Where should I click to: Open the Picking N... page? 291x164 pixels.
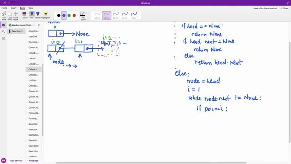(34, 113)
